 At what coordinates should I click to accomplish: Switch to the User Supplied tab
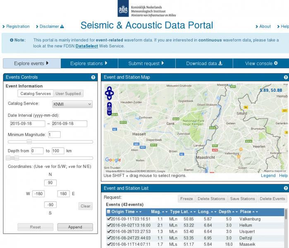69,93
